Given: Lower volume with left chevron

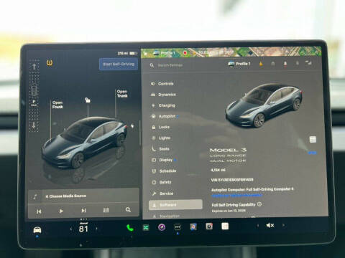Looking at the screenshot, I should 258,225.
